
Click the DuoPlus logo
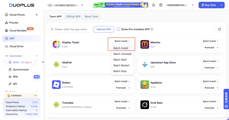[22, 5]
